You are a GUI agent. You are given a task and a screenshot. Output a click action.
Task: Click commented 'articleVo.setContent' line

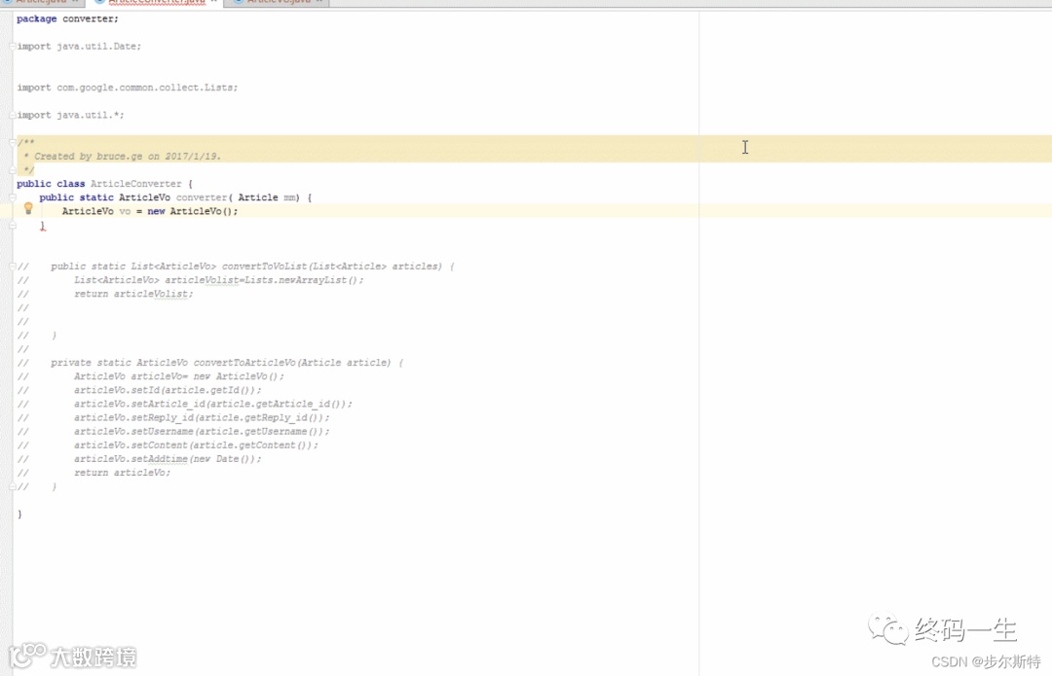tap(196, 445)
